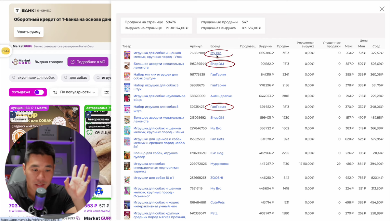Select search chip вкусняшки для собак
Screen dimensions: 390x221
coord(33,78)
